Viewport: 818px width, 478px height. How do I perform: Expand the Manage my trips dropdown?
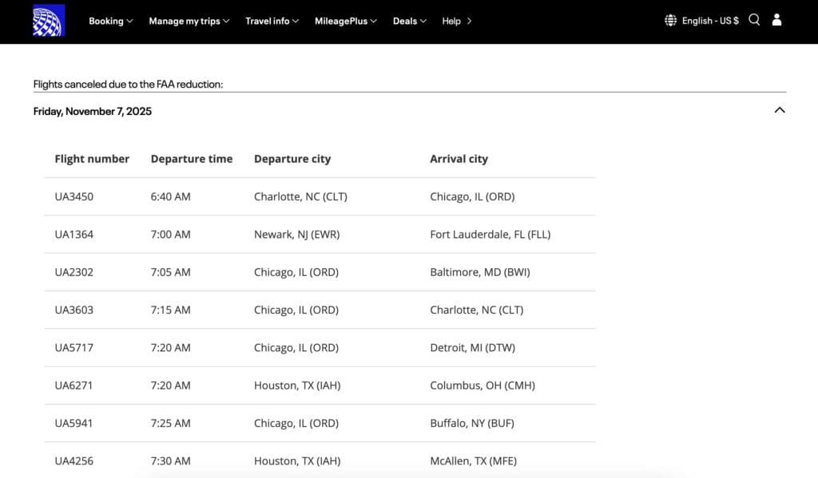pyautogui.click(x=227, y=22)
